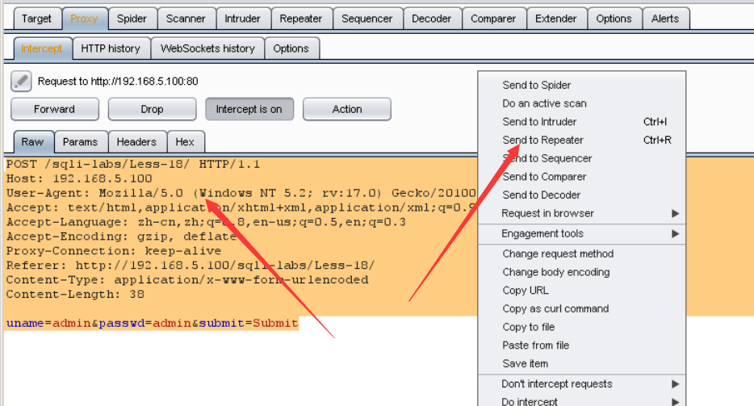The width and height of the screenshot is (754, 406).
Task: Open the Sequencer tab
Action: pos(367,19)
